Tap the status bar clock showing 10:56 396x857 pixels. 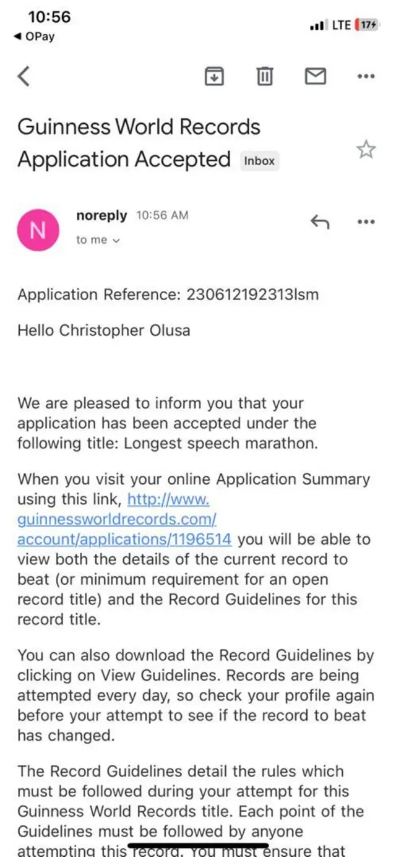49,17
